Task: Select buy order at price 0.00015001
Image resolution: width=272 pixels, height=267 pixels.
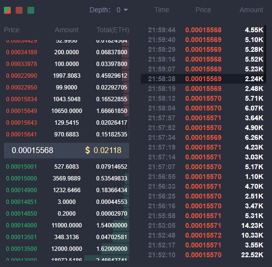Action: [x=67, y=167]
